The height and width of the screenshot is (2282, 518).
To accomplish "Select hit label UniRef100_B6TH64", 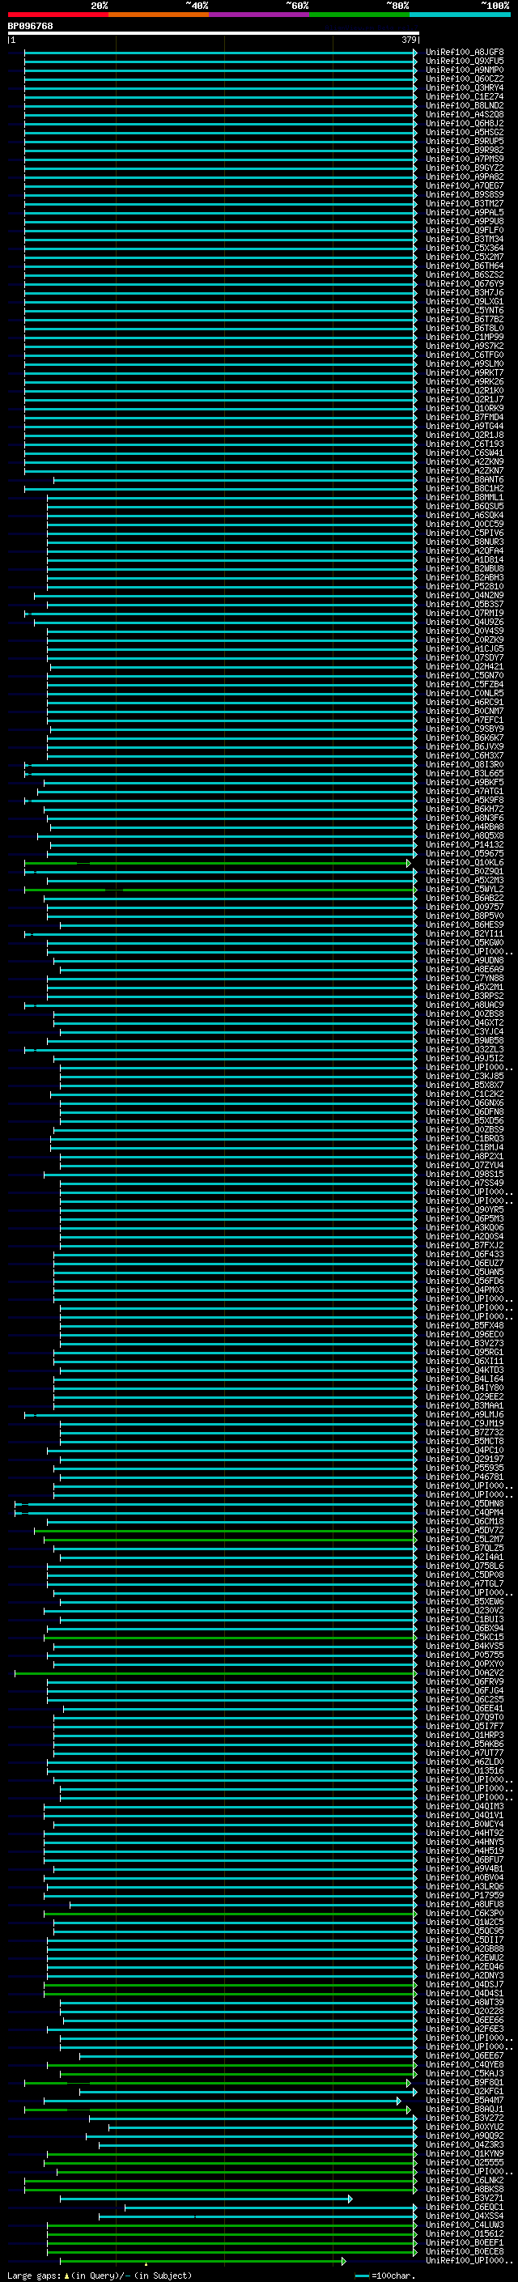I will pos(465,266).
